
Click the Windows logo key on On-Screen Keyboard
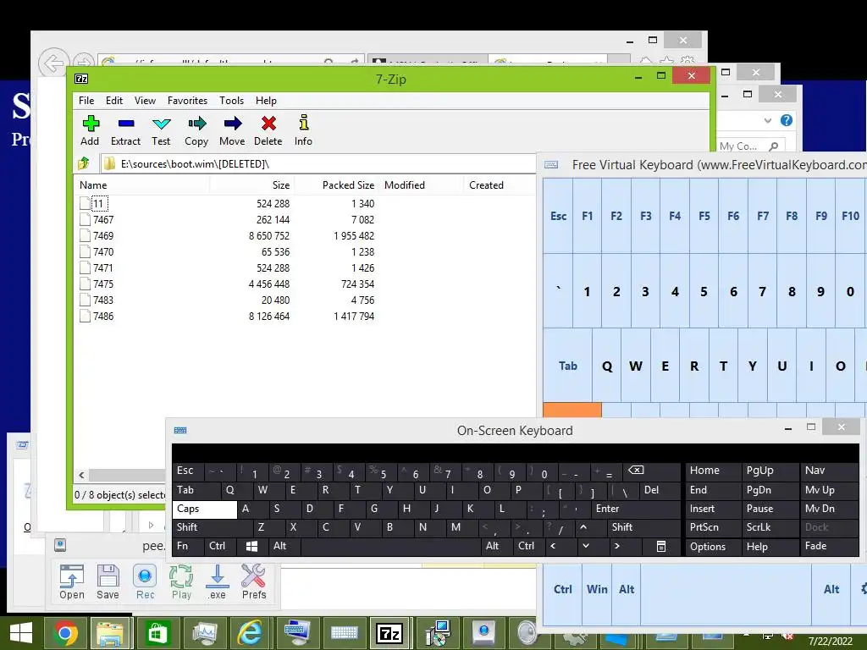pyautogui.click(x=251, y=546)
